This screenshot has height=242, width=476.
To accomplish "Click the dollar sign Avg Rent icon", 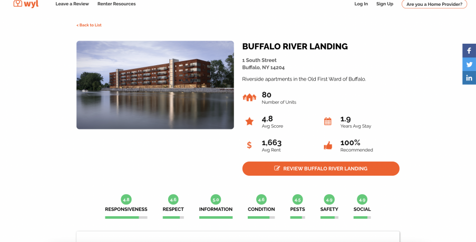I will (249, 145).
